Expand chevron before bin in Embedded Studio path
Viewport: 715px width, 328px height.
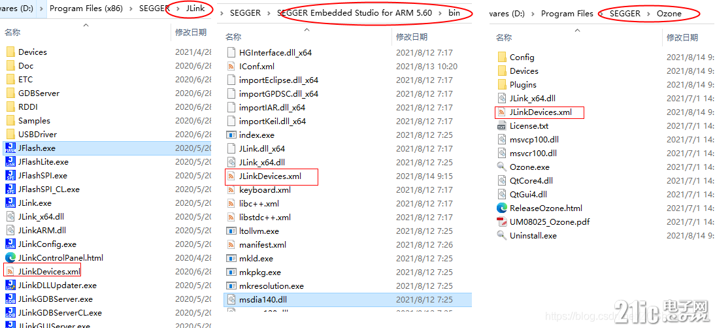pos(440,13)
